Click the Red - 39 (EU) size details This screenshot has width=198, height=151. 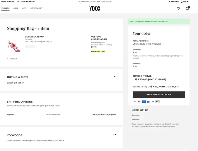(x=38, y=42)
